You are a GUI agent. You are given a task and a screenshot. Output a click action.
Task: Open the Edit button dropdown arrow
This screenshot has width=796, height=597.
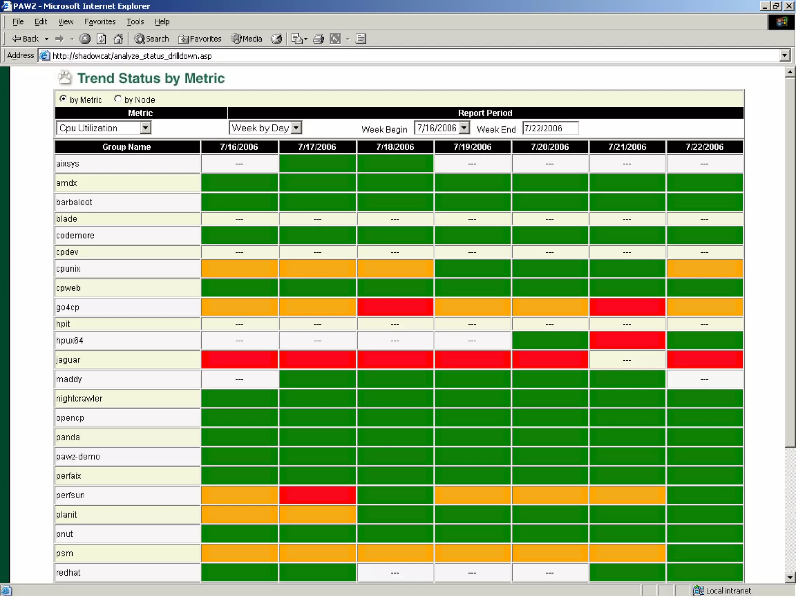pos(348,39)
